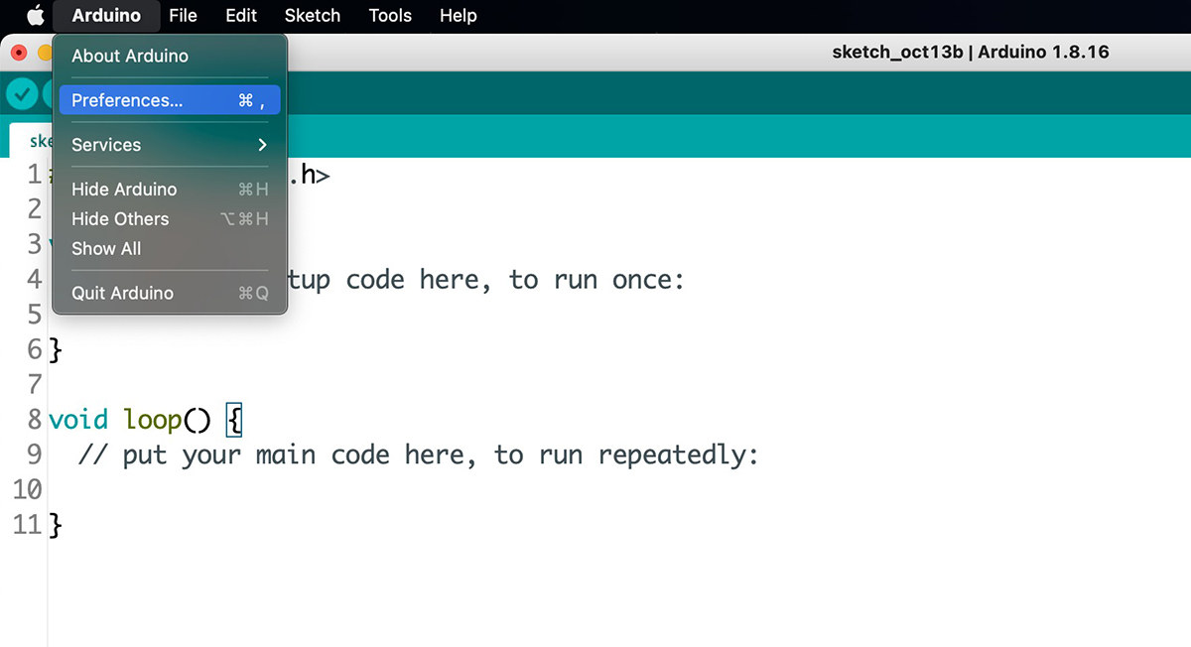Click the closing brace on line 6
Image resolution: width=1191 pixels, height=647 pixels.
click(56, 349)
